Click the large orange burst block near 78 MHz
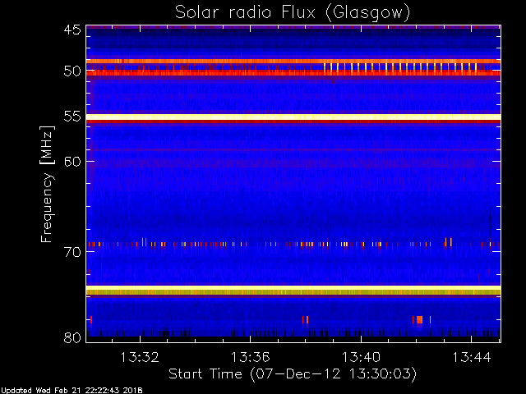 (419, 319)
